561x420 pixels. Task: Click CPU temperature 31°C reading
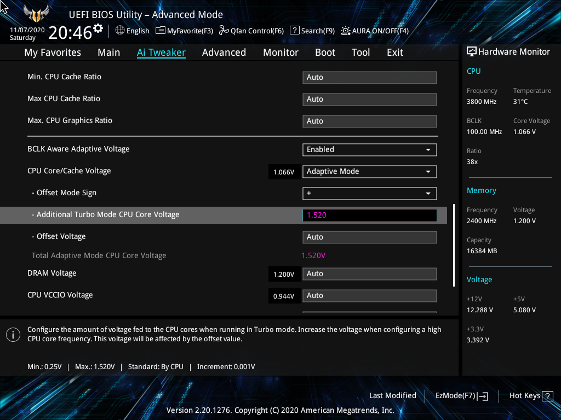tap(520, 102)
